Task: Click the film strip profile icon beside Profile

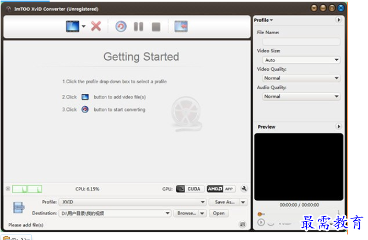Action: pos(19,207)
